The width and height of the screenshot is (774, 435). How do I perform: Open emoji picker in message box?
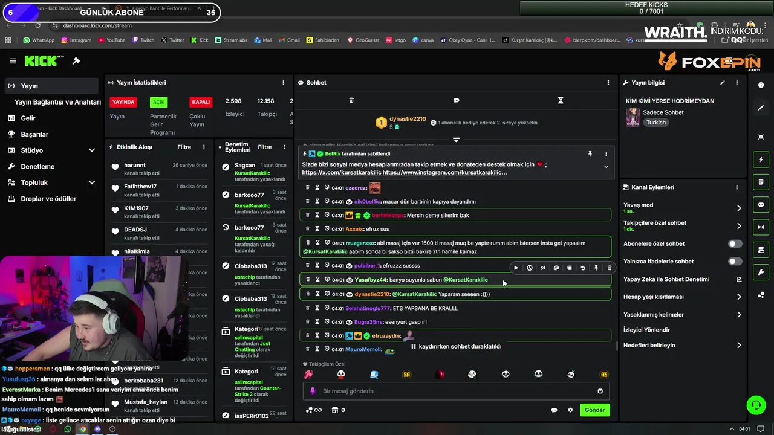click(600, 391)
